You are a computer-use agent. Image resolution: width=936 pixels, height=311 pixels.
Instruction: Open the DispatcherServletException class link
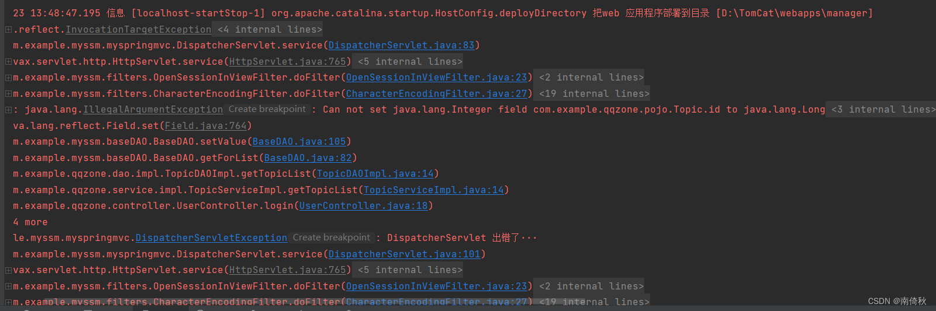pos(212,238)
